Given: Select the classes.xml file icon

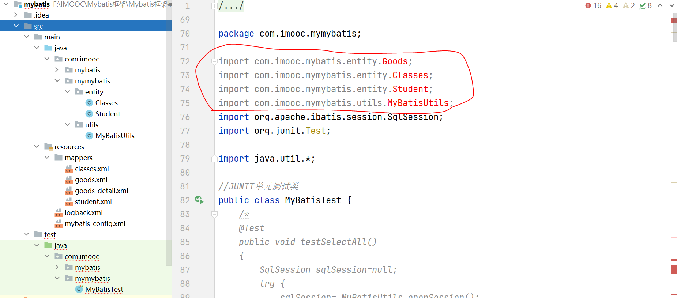Looking at the screenshot, I should click(x=69, y=169).
